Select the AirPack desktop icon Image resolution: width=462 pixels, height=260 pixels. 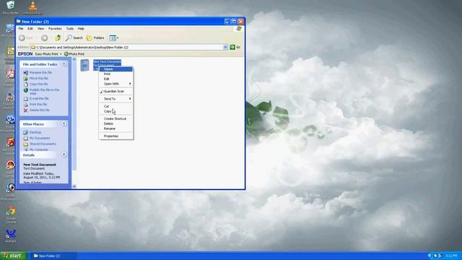(11, 236)
